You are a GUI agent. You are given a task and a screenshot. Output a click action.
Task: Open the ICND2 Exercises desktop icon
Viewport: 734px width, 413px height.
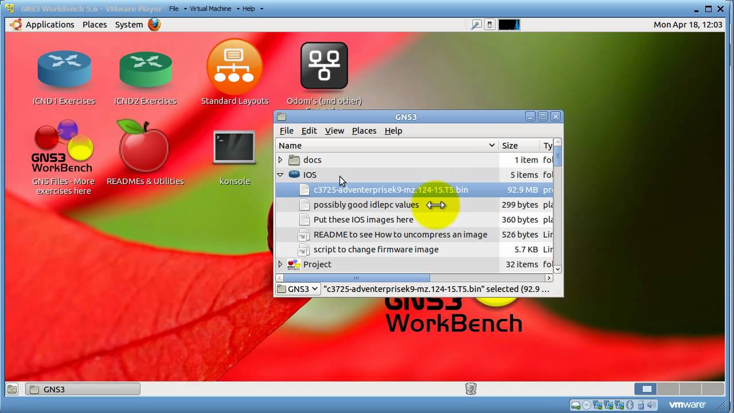coord(146,69)
